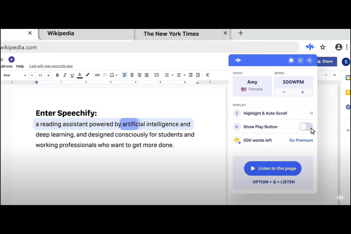Screen dimensions: 351x234
Task: Open the editing mode dropdown arrow
Action: pyautogui.click(x=326, y=75)
